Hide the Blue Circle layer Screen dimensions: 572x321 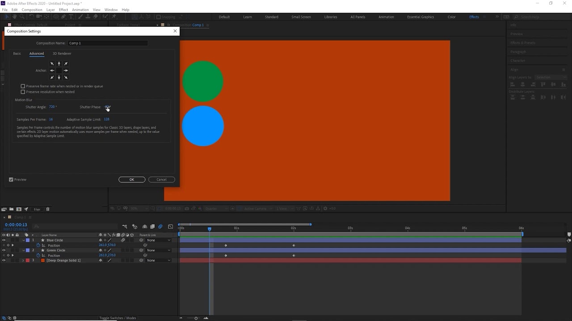pos(4,240)
